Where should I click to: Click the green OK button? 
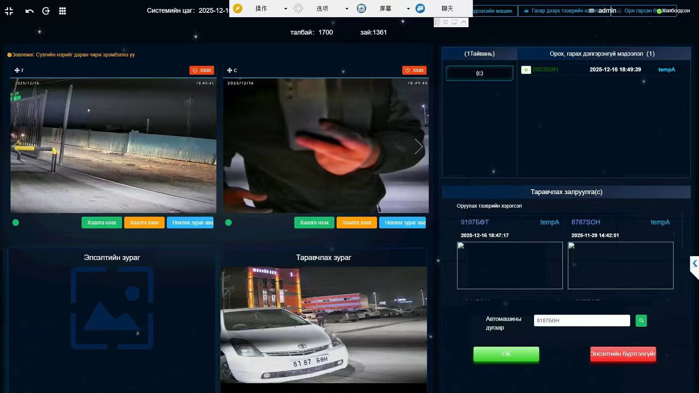tap(506, 354)
